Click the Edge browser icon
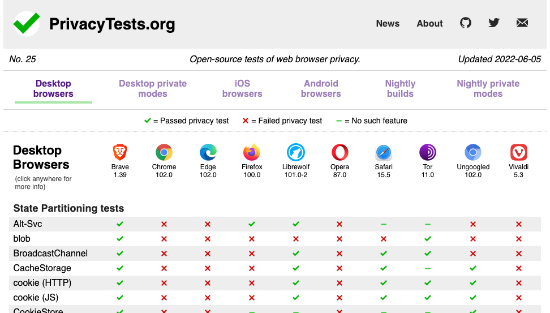Viewport: 550px width, 313px height. 208,152
